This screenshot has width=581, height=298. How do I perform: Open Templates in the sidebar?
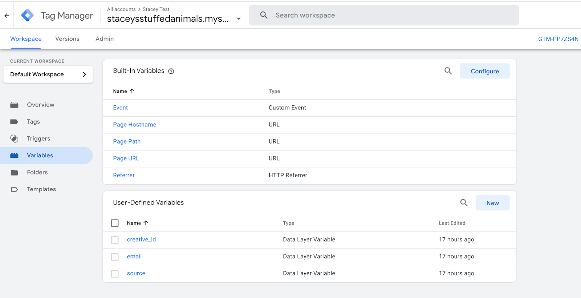pyautogui.click(x=41, y=189)
